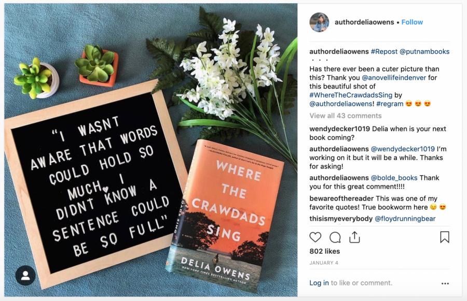
Task: Click the tagged people icon on photo
Action: click(x=25, y=276)
